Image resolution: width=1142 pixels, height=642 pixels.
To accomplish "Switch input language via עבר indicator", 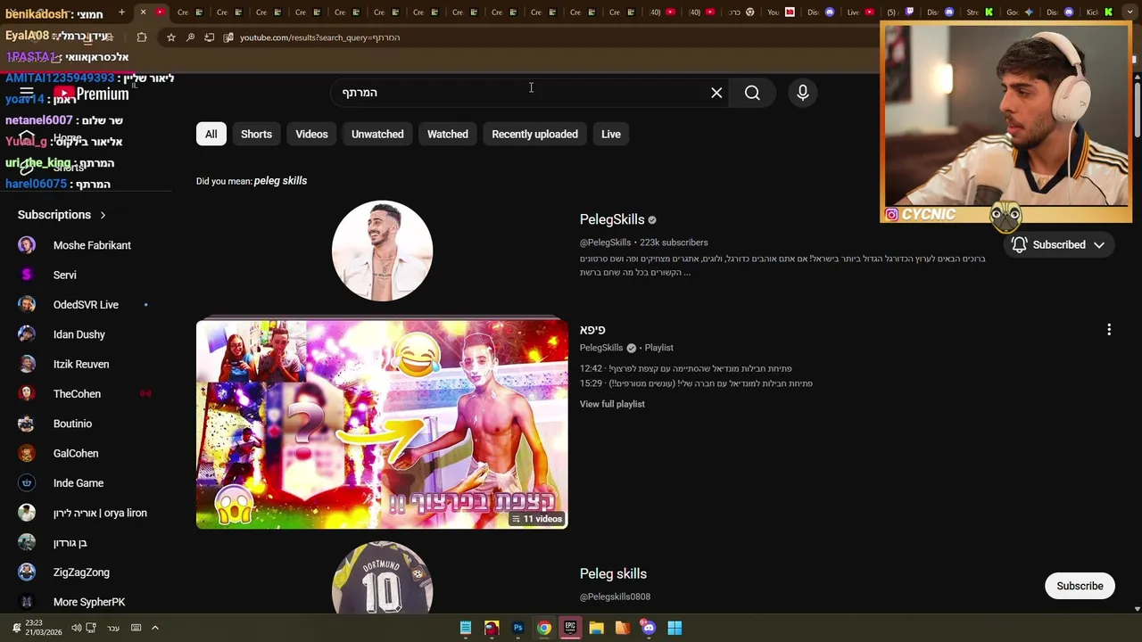I will [113, 628].
